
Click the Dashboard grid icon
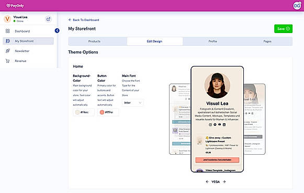click(7, 31)
